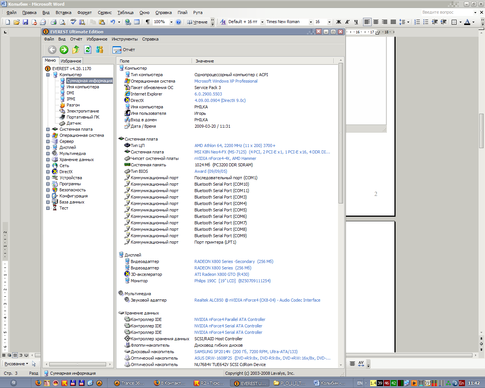Screen dimensions: 485x388
Task: Go up one level in EVEREST
Action: (x=76, y=50)
